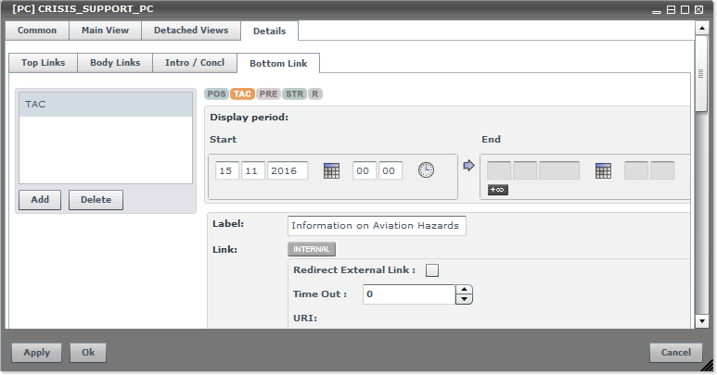Switch to the Main View tab

click(105, 31)
